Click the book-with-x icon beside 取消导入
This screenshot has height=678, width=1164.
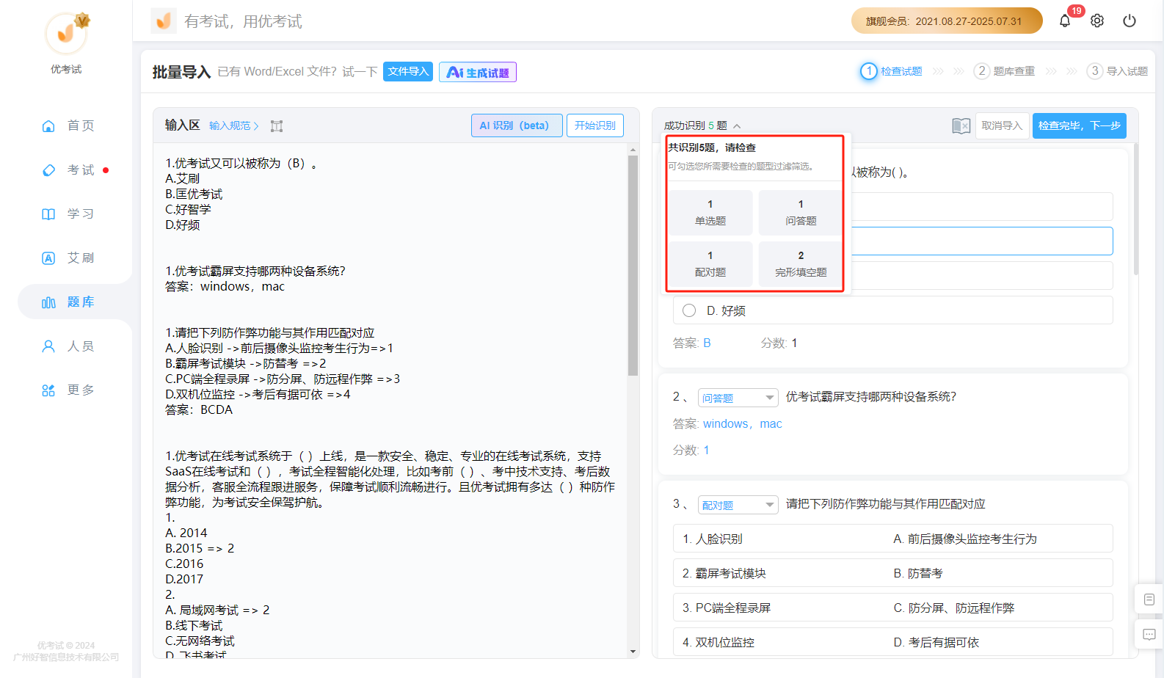(961, 125)
